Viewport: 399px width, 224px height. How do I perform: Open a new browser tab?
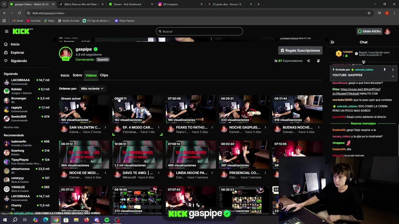point(258,4)
